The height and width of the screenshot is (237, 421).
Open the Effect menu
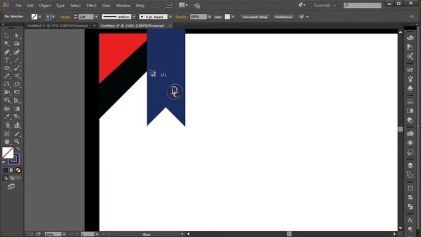[91, 5]
